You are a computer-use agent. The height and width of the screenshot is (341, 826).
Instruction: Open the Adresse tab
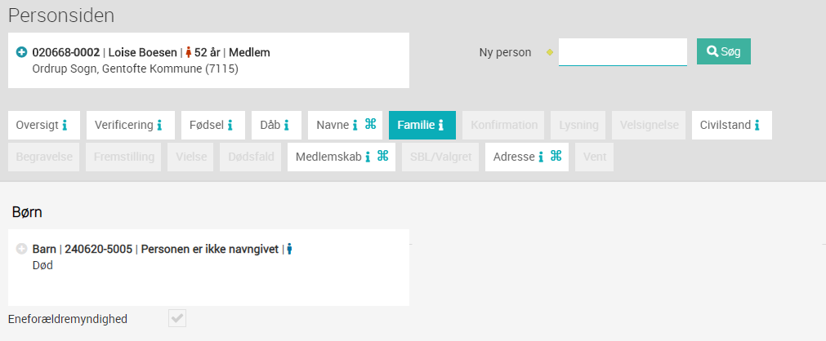(527, 157)
